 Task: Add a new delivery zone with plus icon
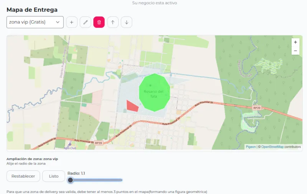[x=72, y=22]
